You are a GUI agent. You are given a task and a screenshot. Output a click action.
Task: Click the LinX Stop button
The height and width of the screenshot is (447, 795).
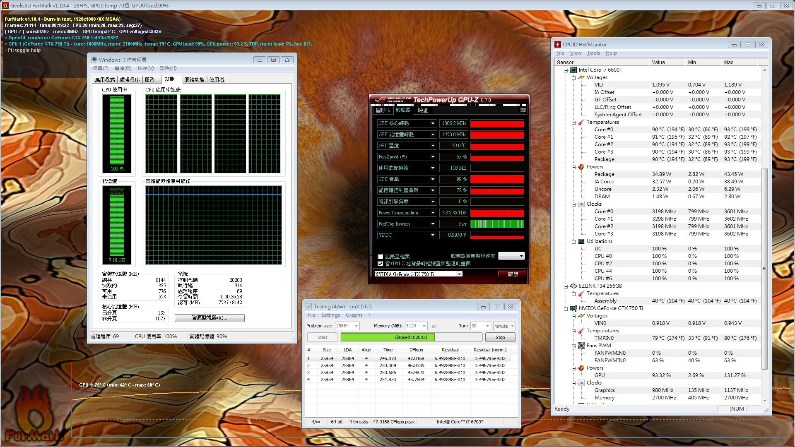click(500, 337)
